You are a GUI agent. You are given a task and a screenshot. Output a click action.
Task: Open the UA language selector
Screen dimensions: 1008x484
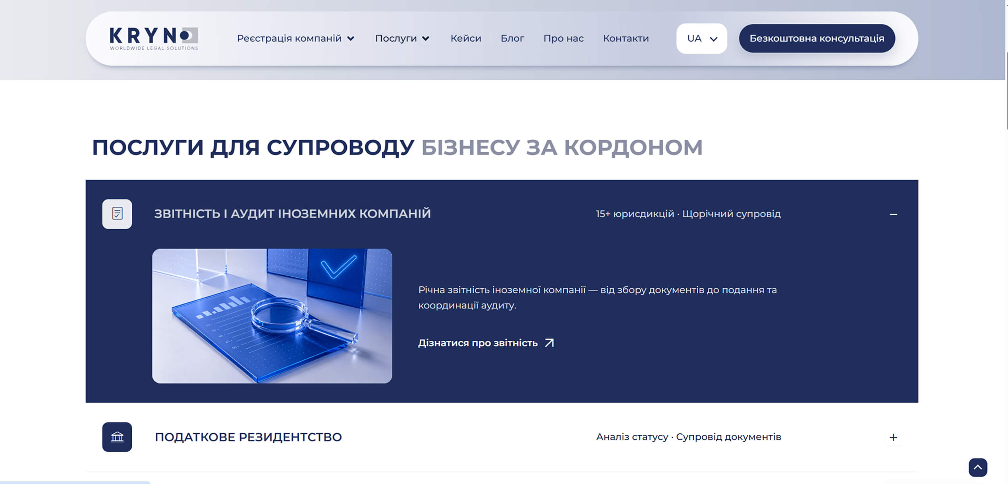point(702,38)
